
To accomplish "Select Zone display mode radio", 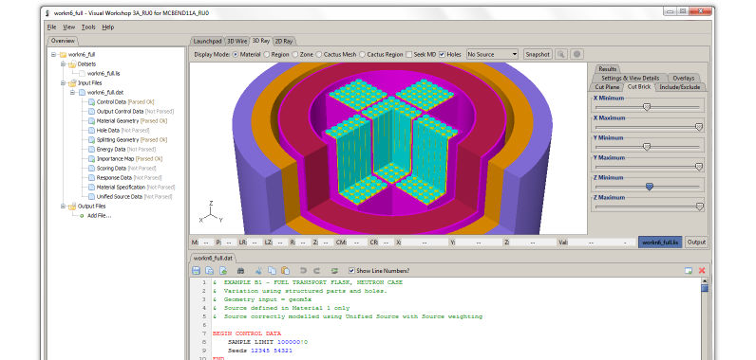I will pyautogui.click(x=295, y=55).
